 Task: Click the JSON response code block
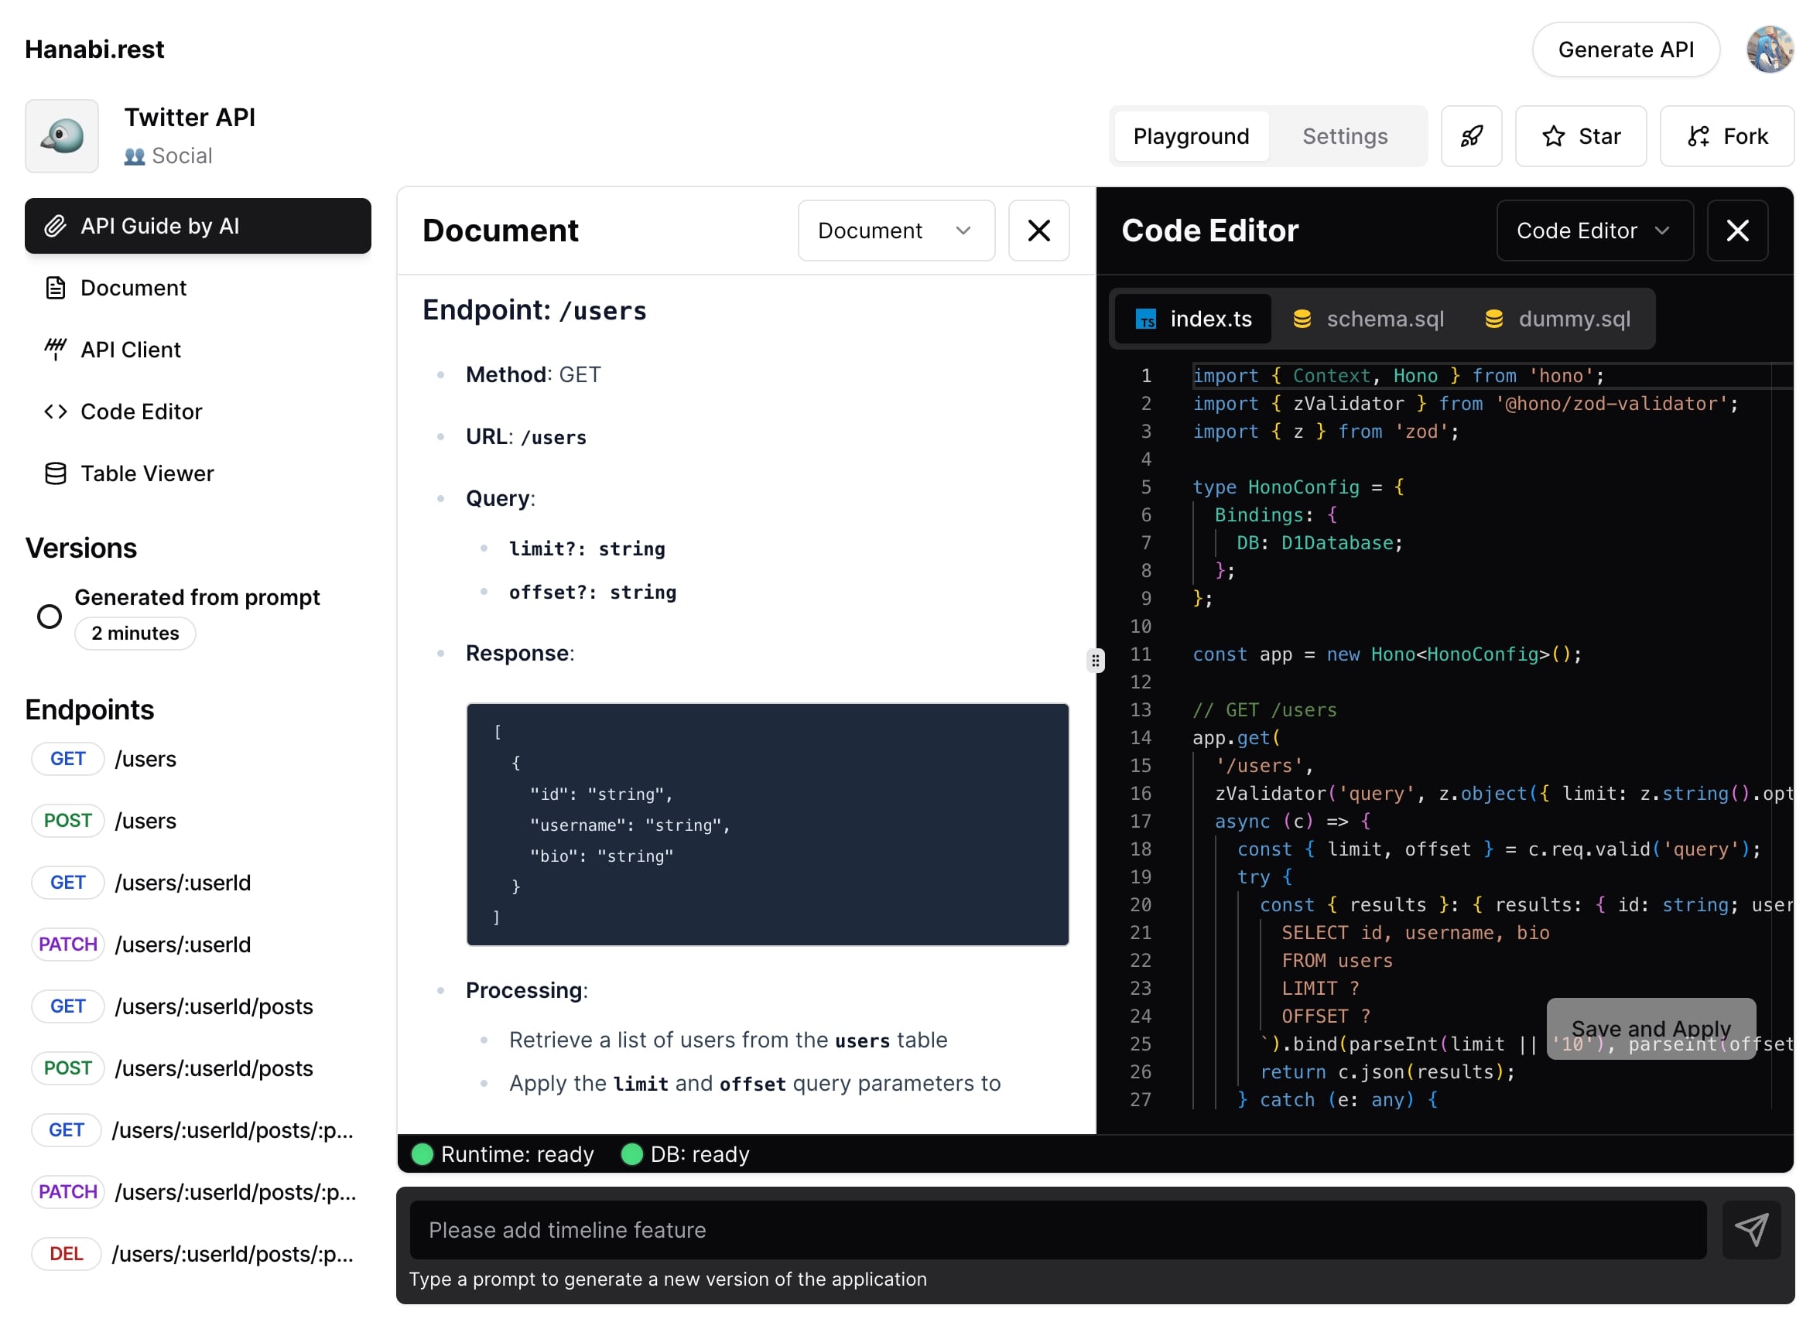click(768, 824)
